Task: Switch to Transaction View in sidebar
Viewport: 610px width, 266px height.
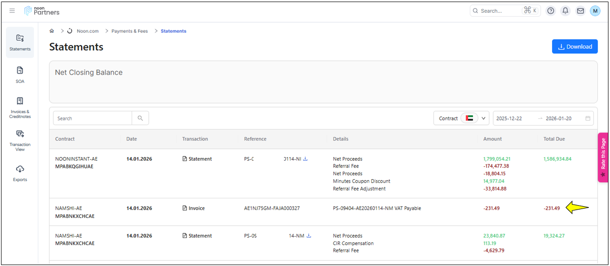Action: (x=20, y=139)
